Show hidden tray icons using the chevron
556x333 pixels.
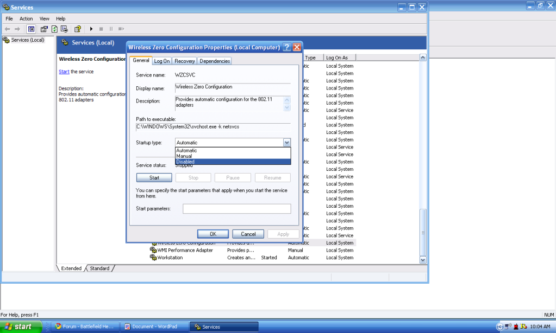point(499,326)
